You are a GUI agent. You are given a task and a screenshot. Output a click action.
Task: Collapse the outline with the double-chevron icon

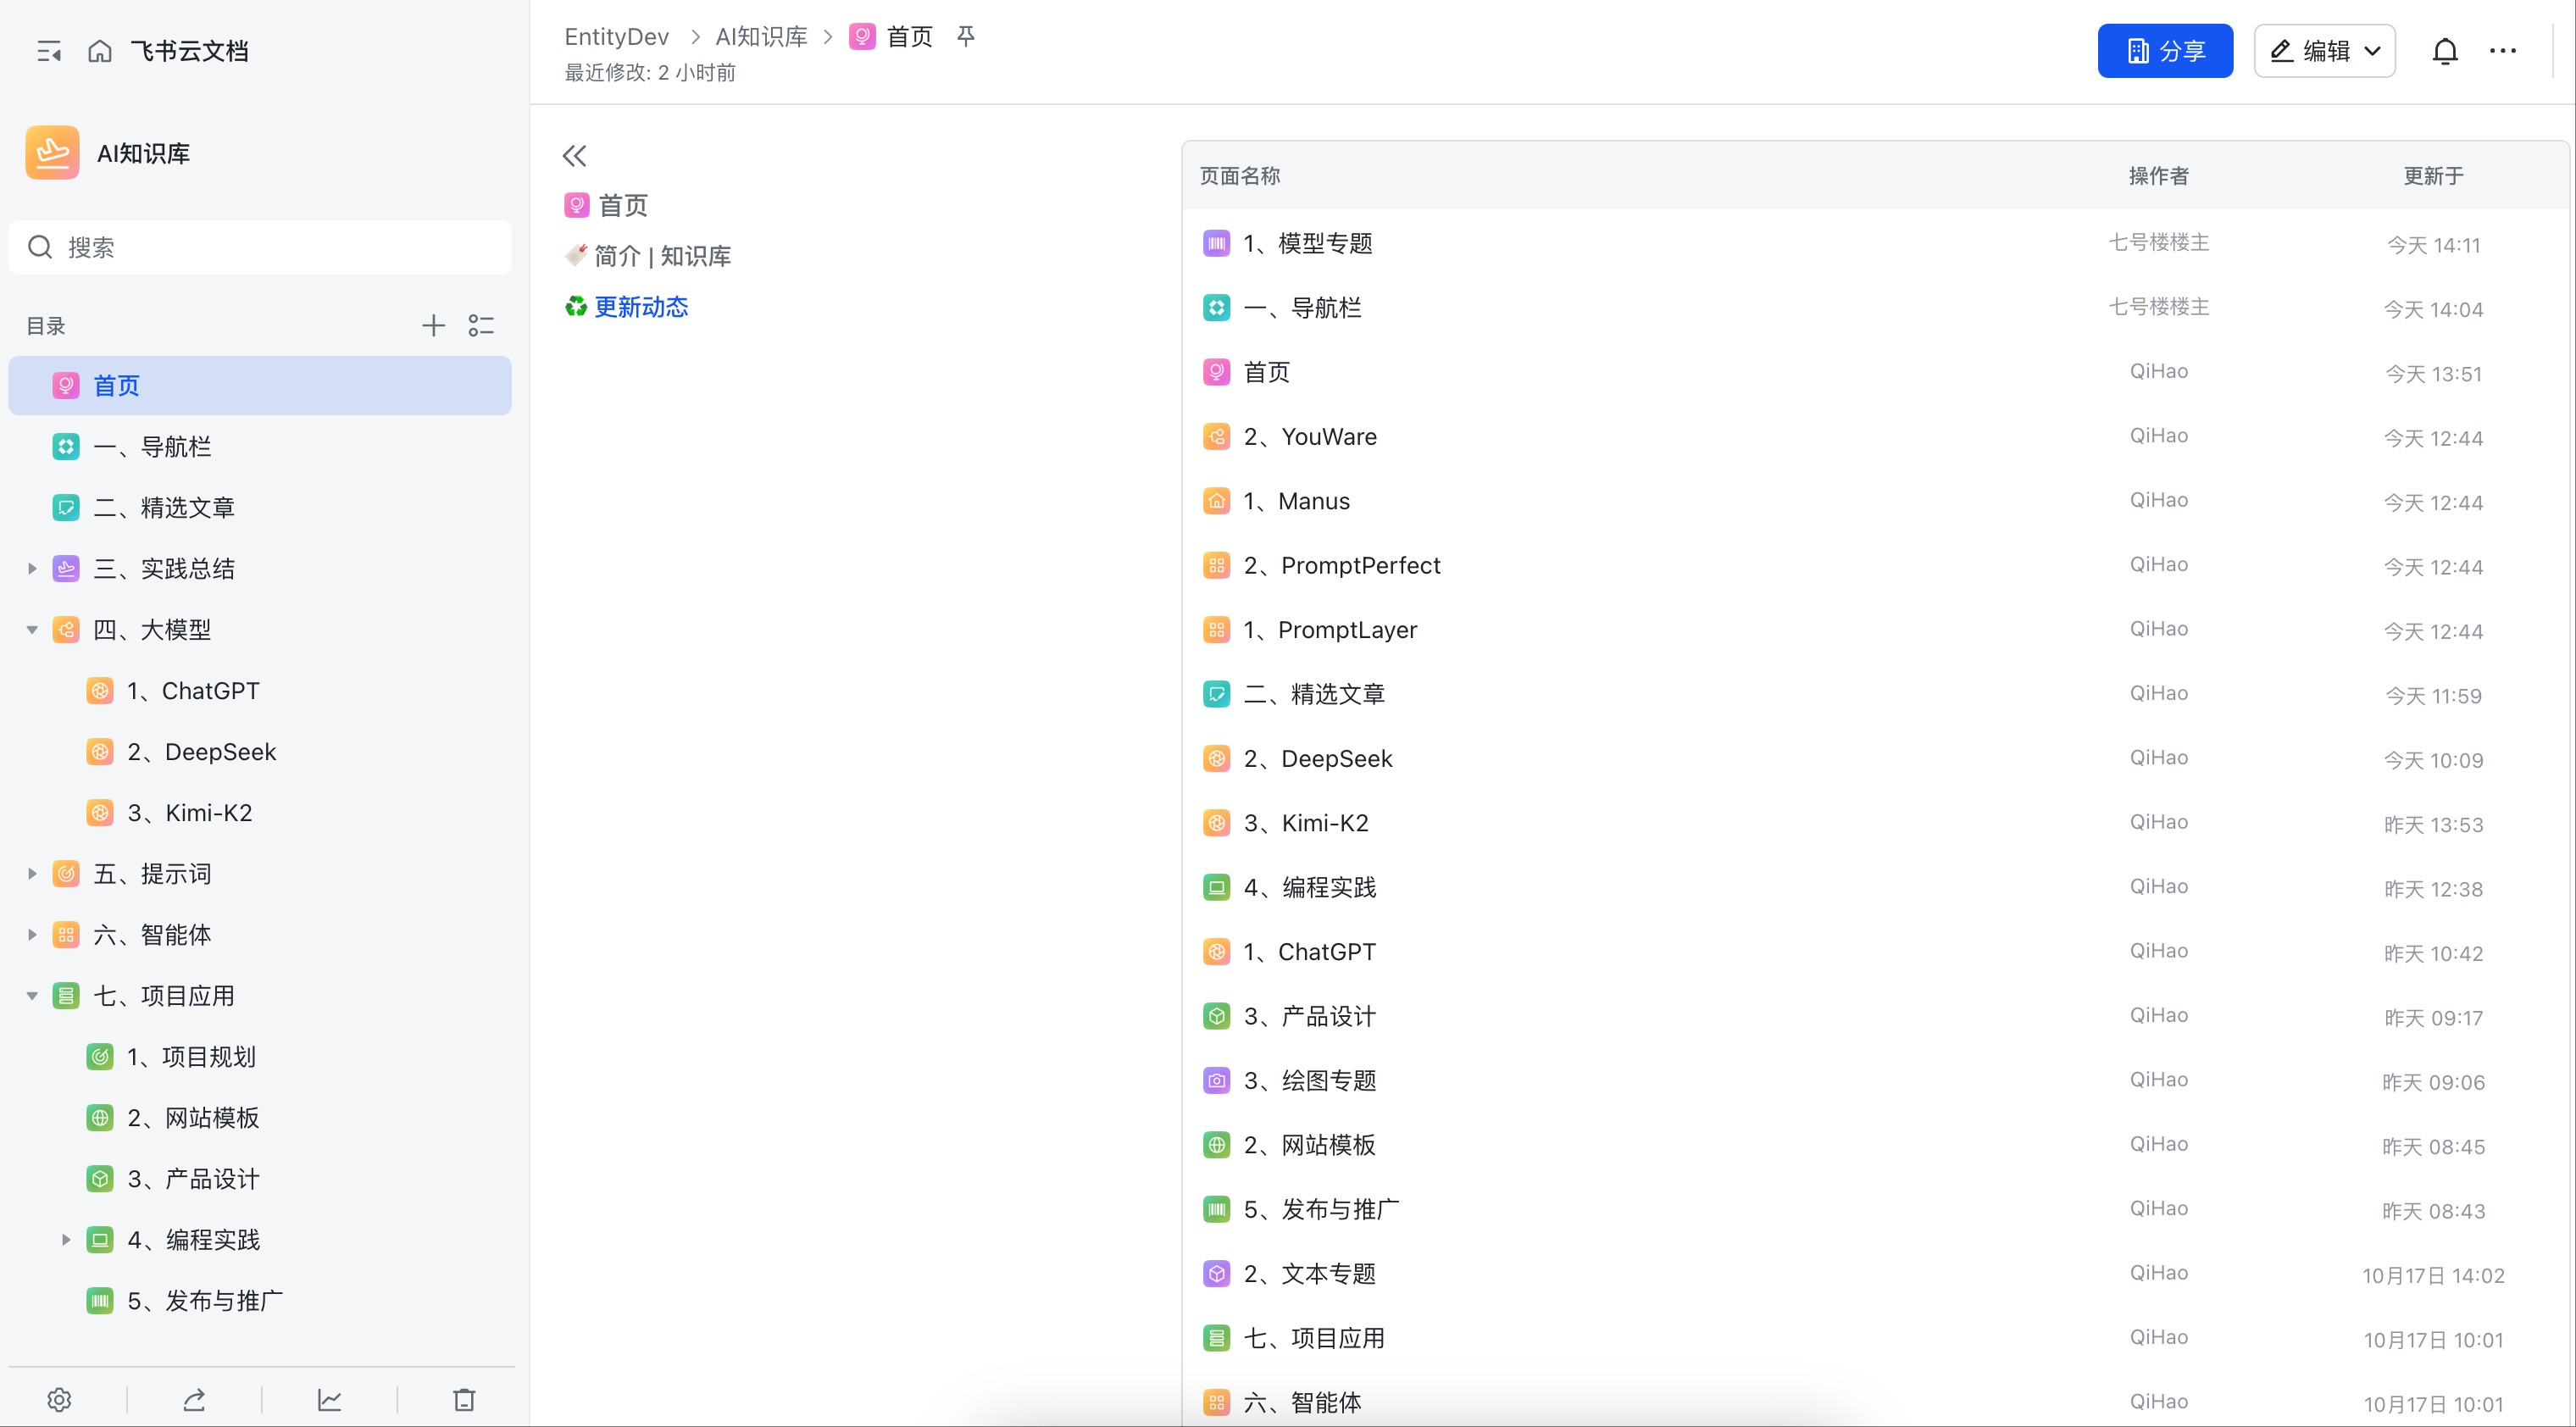point(574,156)
